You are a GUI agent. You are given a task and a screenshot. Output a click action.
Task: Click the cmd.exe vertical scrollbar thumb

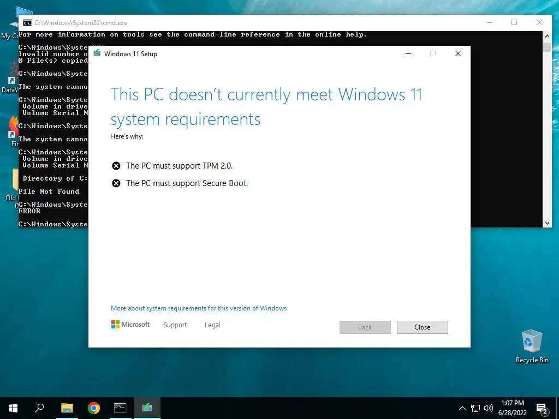pos(547,47)
